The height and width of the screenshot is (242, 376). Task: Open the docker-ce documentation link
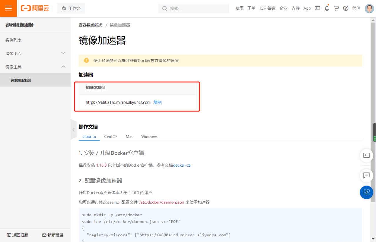(182, 165)
